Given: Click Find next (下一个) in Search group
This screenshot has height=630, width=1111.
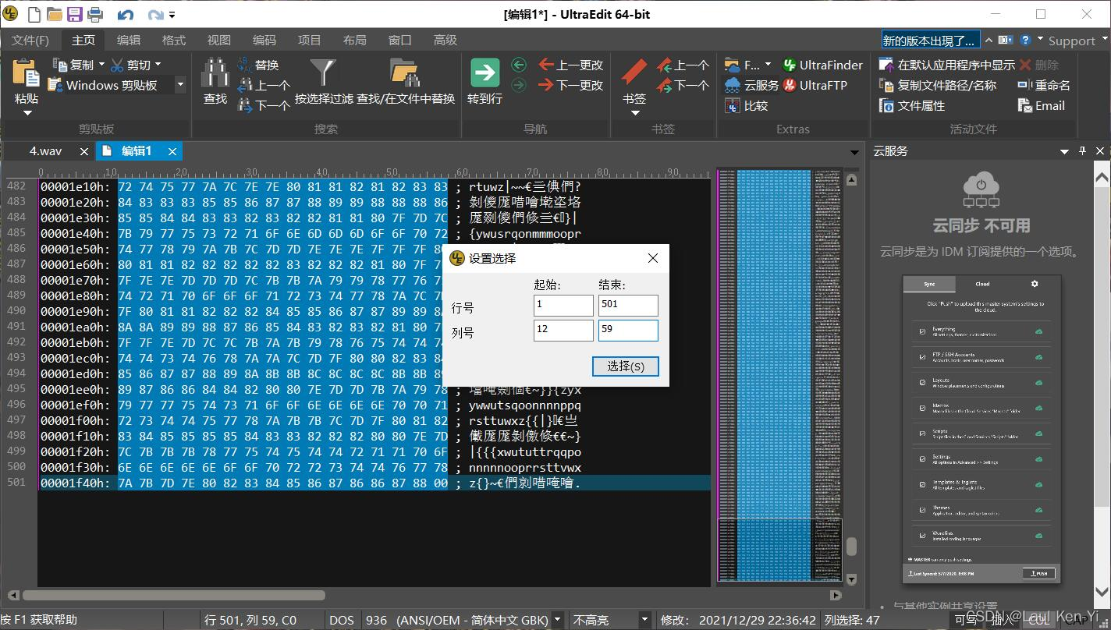Looking at the screenshot, I should [x=264, y=105].
